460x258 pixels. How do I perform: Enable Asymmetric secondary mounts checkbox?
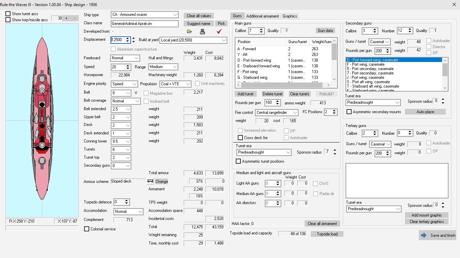(349, 112)
